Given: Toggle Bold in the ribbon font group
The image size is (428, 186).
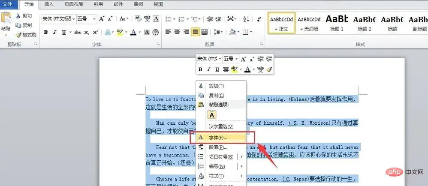Looking at the screenshot, I should point(46,33).
